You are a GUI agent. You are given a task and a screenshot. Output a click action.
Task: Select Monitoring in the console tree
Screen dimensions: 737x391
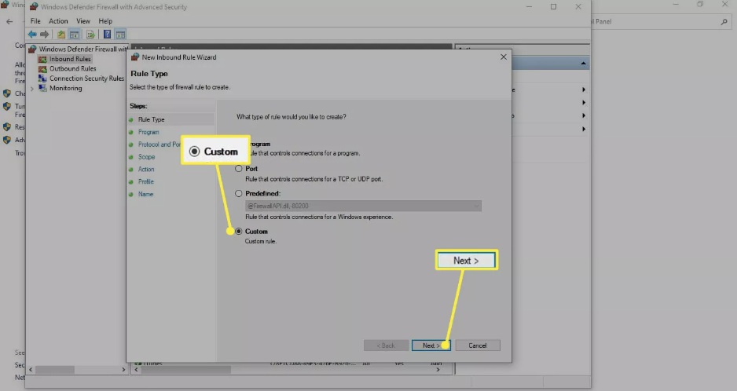coord(65,89)
